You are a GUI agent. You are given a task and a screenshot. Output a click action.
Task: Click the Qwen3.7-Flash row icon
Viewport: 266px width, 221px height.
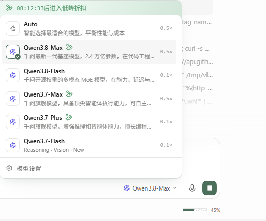13,145
